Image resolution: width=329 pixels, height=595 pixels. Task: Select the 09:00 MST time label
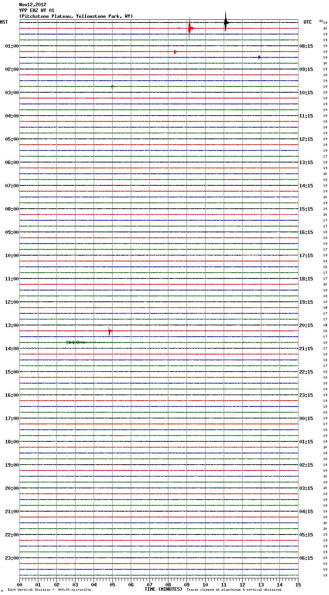tap(12, 232)
